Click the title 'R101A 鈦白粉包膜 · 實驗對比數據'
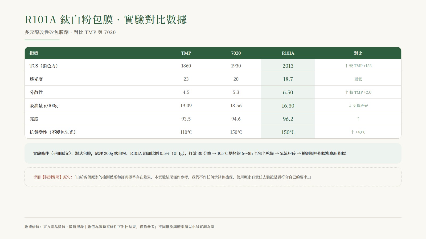 click(x=106, y=20)
